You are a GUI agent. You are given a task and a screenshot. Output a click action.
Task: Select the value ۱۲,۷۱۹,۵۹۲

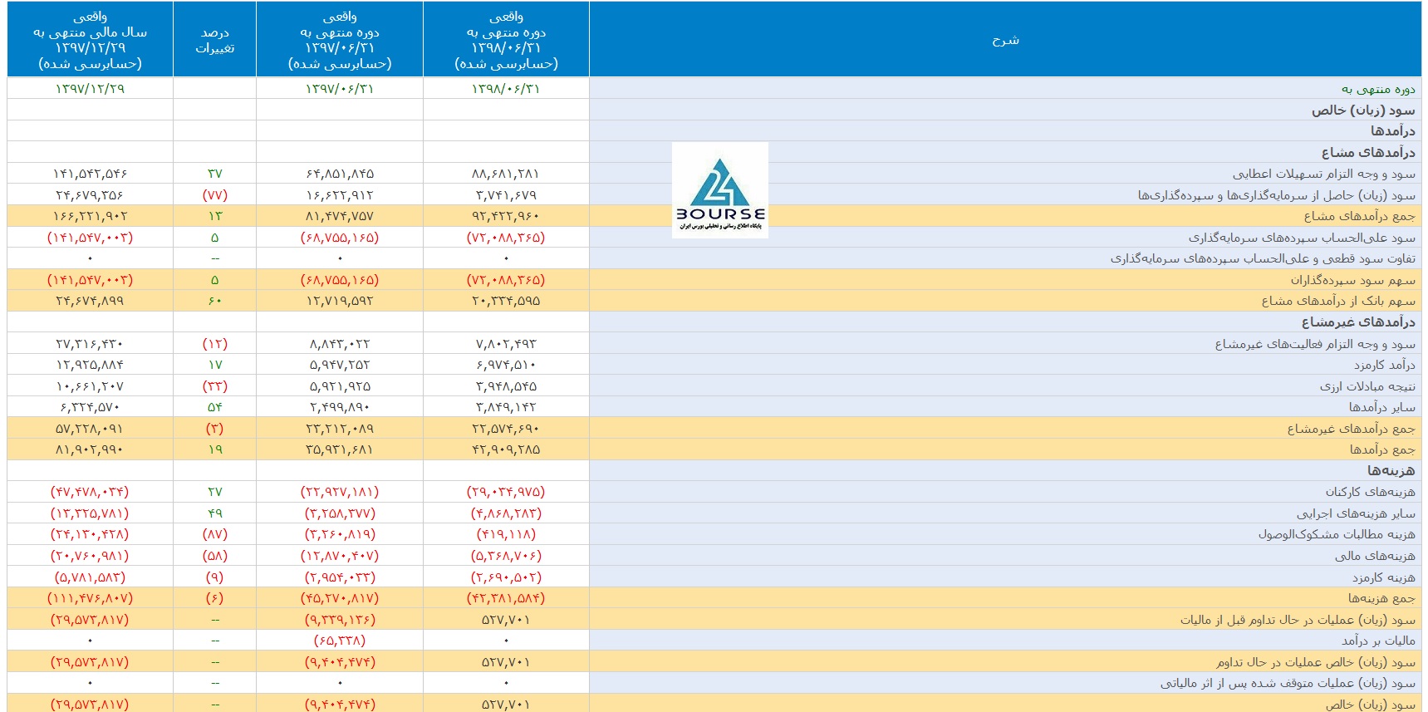tap(340, 301)
